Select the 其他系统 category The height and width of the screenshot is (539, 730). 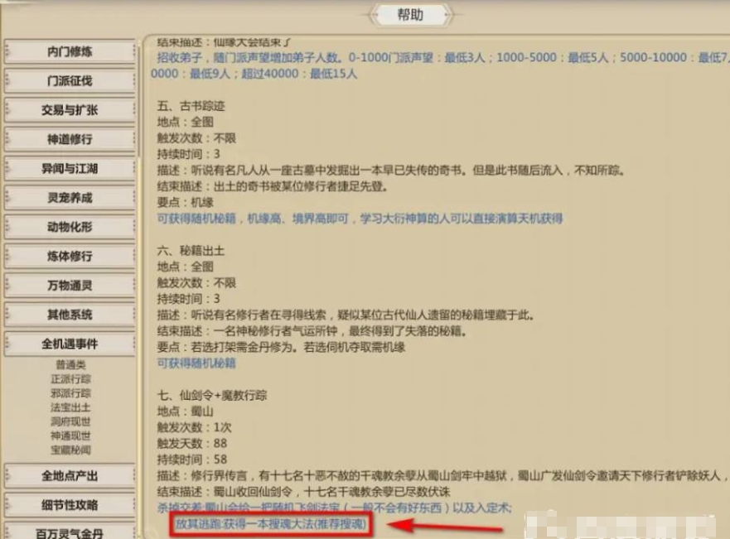(x=70, y=315)
